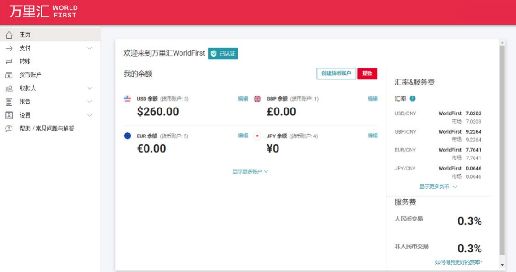516x272 pixels.
Task: Click 编辑 link for EUR balance
Action: coord(243,136)
